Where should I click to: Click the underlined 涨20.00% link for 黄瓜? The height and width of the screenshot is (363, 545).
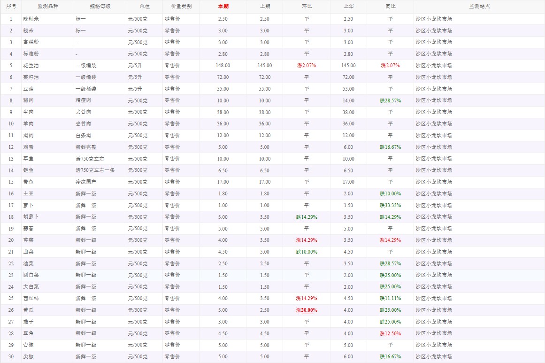click(x=307, y=310)
